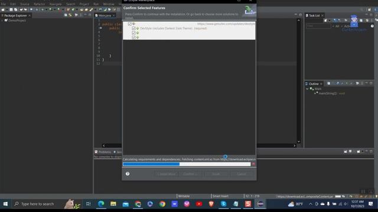Maximize the bottom Problems panel
Viewport: 378px width, 212px height.
coord(371,151)
